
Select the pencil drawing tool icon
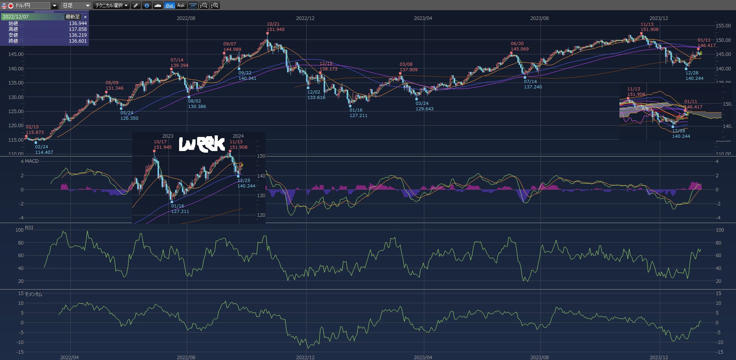(136, 5)
